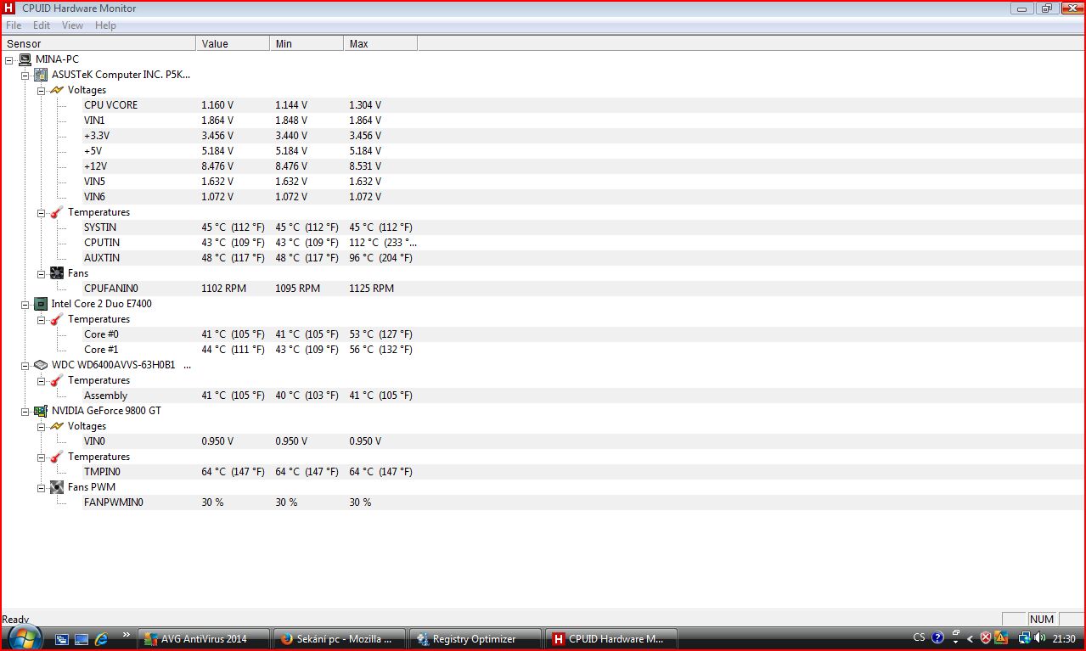Image resolution: width=1086 pixels, height=651 pixels.
Task: Click the Internet Explorer quick launch icon
Action: tap(101, 638)
